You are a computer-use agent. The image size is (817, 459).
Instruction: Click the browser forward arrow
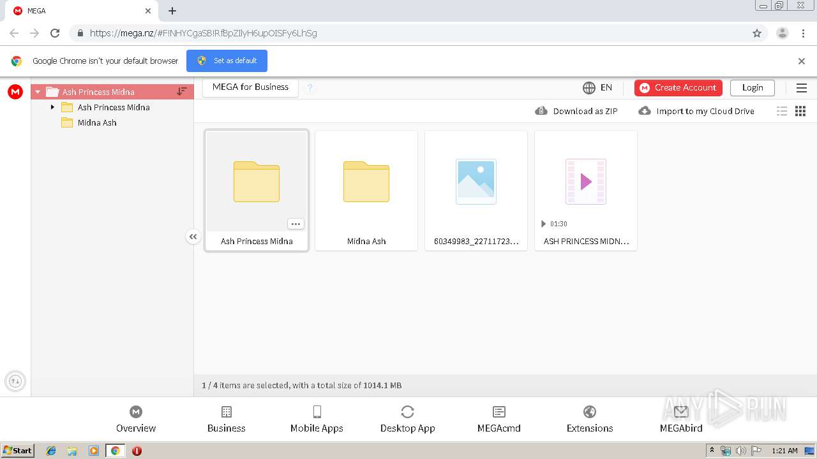[34, 33]
